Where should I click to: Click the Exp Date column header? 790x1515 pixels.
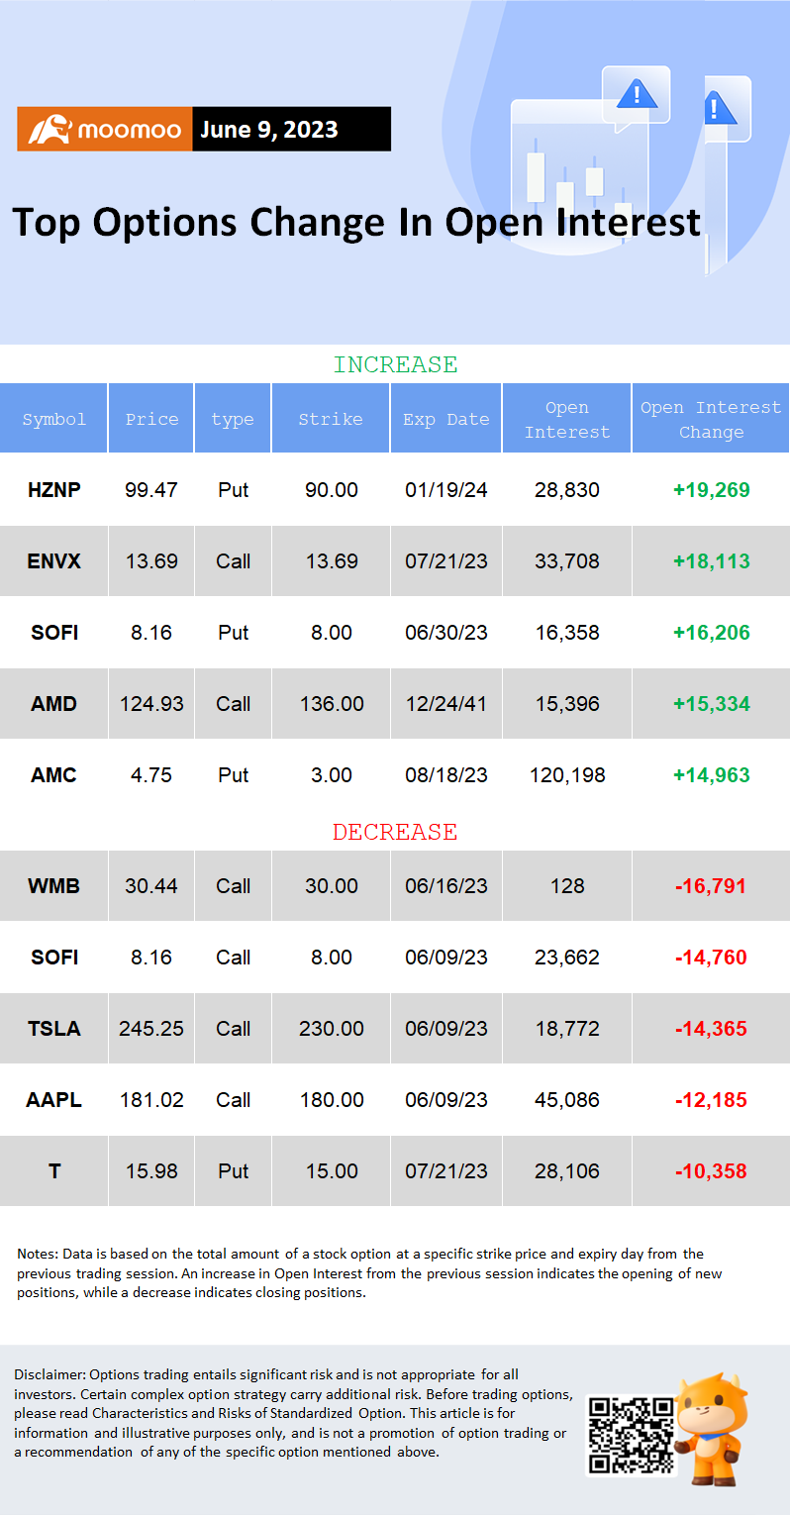(446, 419)
